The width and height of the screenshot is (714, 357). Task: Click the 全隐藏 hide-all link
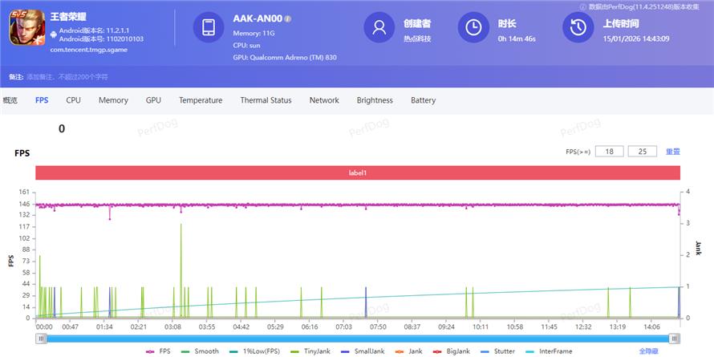click(649, 351)
